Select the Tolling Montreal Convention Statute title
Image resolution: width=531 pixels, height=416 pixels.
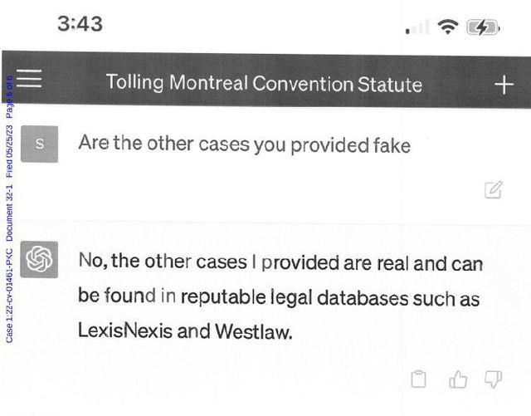[x=264, y=84]
